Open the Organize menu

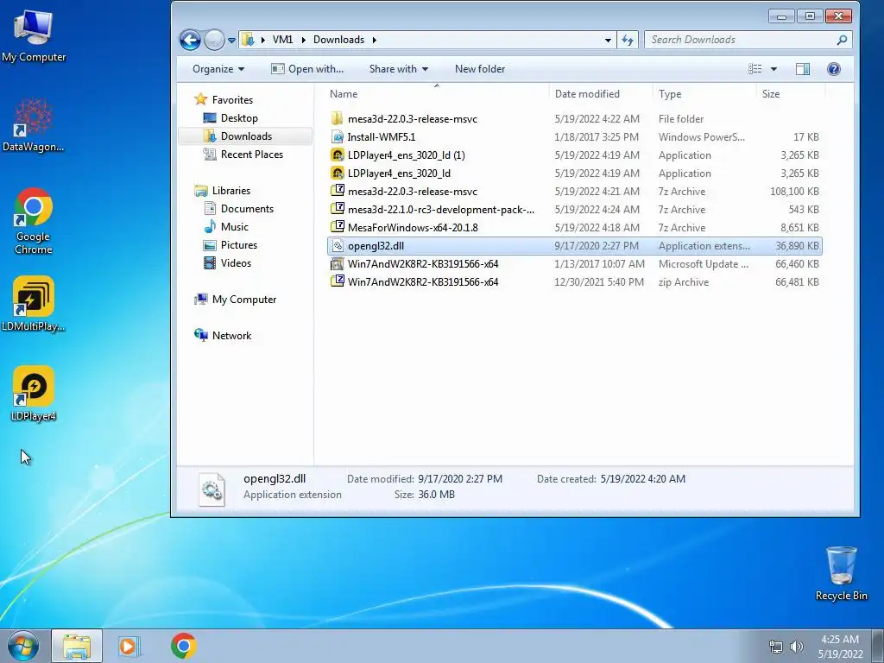(218, 69)
